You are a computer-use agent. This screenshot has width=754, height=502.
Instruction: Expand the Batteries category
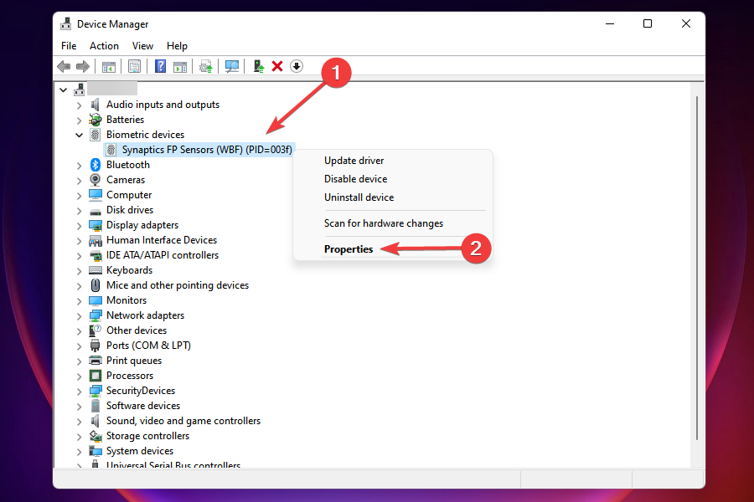coord(80,120)
